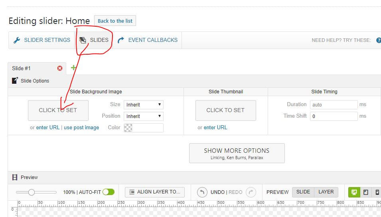Open the background Position dropdown

pyautogui.click(x=144, y=116)
